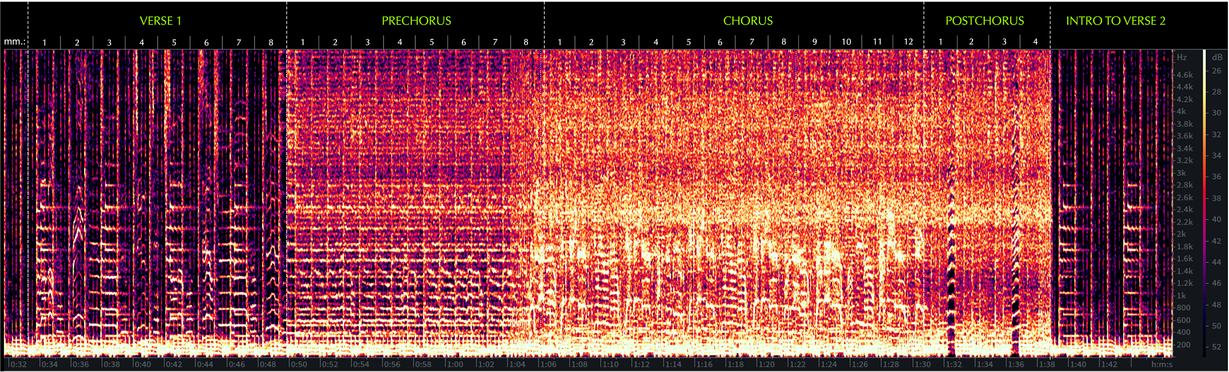Select measure 3 in the Postchorus section
This screenshot has height=372, width=1229.
[1004, 42]
